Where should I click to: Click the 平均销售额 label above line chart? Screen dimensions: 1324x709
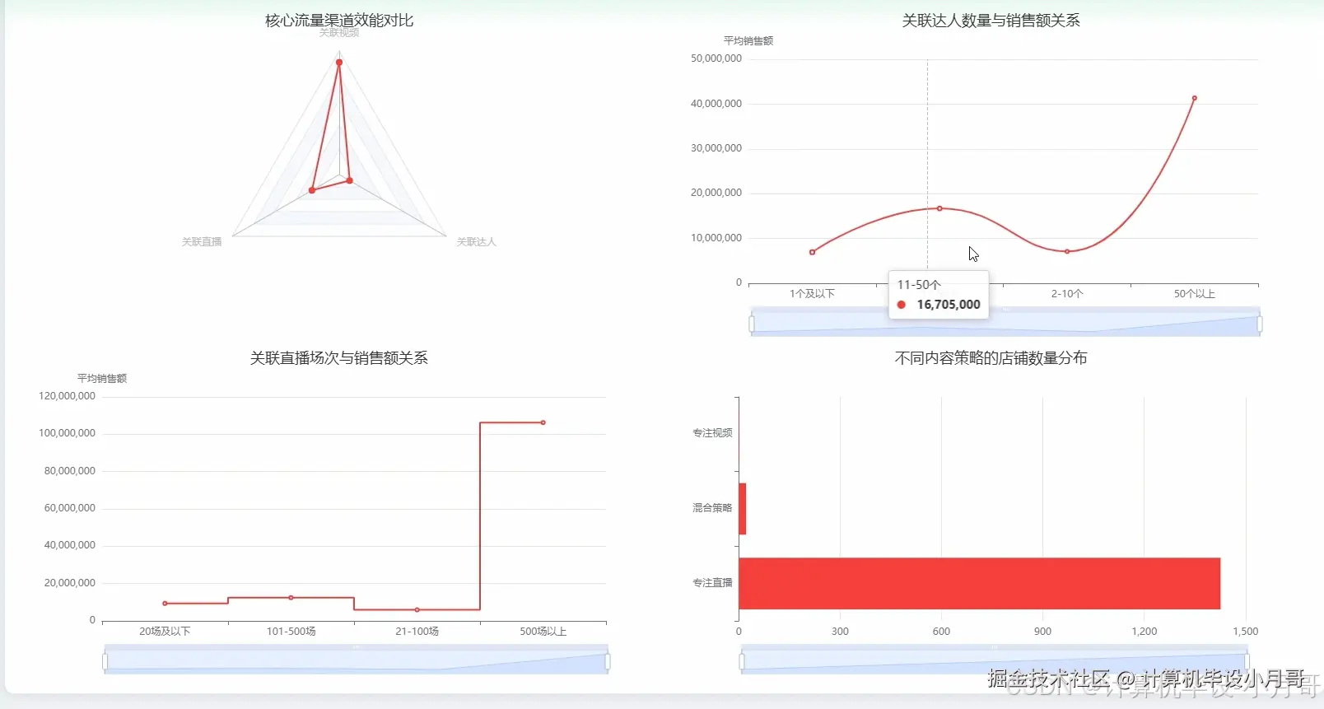[748, 41]
